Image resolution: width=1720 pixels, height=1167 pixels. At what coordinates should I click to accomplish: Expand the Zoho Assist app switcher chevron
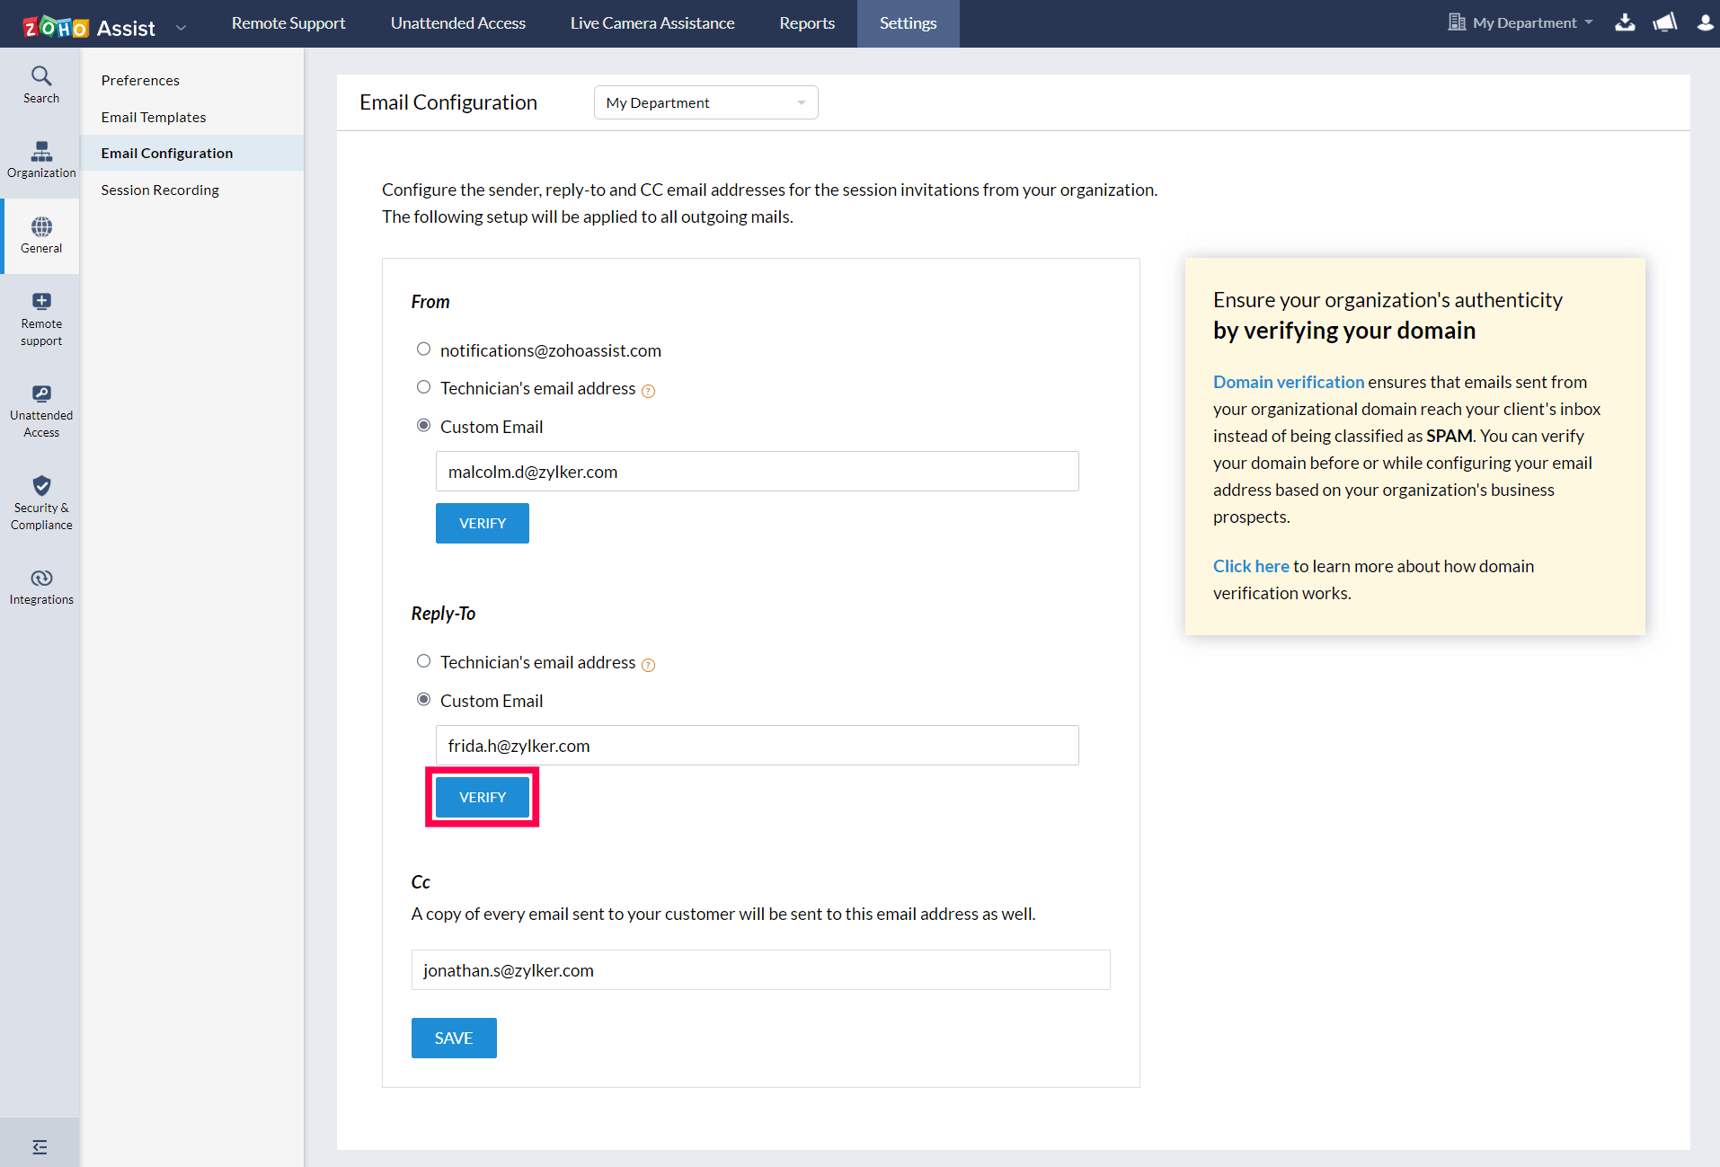(x=182, y=28)
